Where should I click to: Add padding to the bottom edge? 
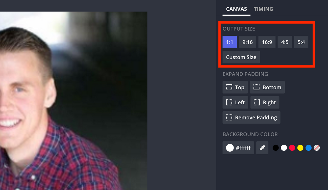pyautogui.click(x=267, y=87)
